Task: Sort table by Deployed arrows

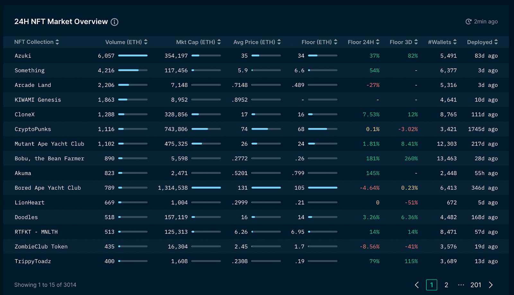Action: click(x=496, y=42)
